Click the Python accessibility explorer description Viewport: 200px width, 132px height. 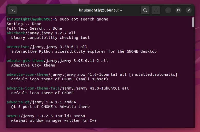[x=84, y=52]
